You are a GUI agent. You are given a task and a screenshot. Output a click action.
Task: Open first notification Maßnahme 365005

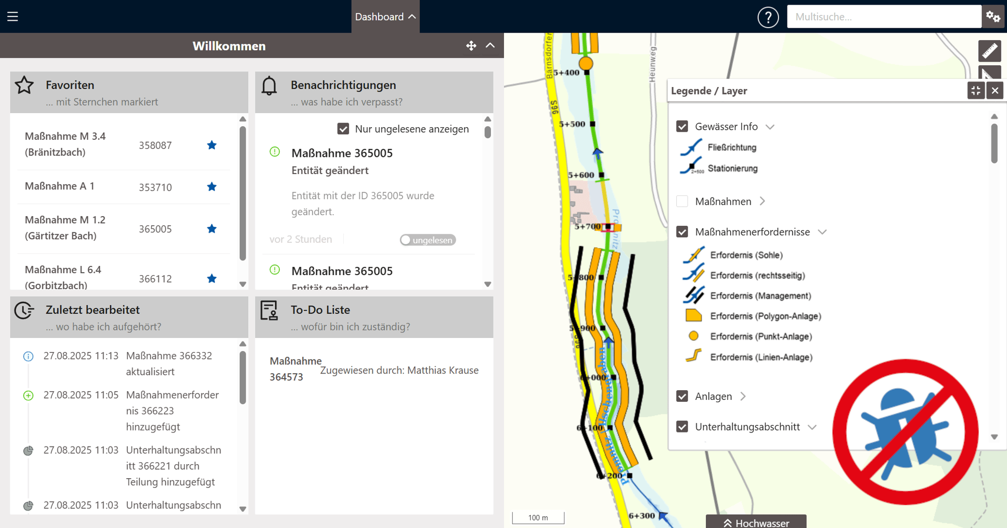[342, 153]
